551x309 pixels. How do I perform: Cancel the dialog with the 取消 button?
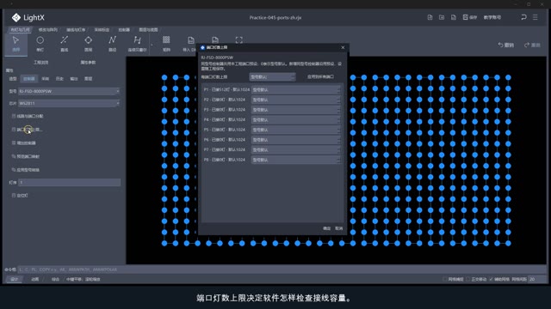[x=338, y=228]
